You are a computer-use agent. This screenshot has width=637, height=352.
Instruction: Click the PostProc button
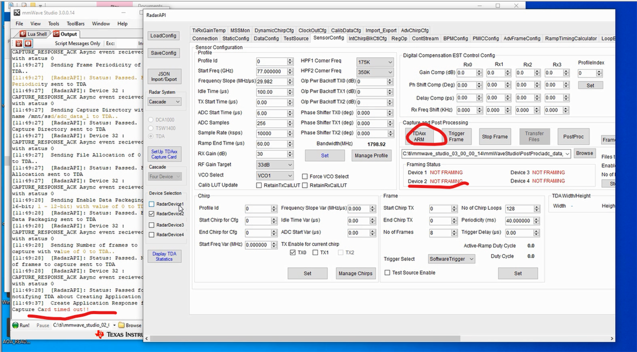point(574,137)
